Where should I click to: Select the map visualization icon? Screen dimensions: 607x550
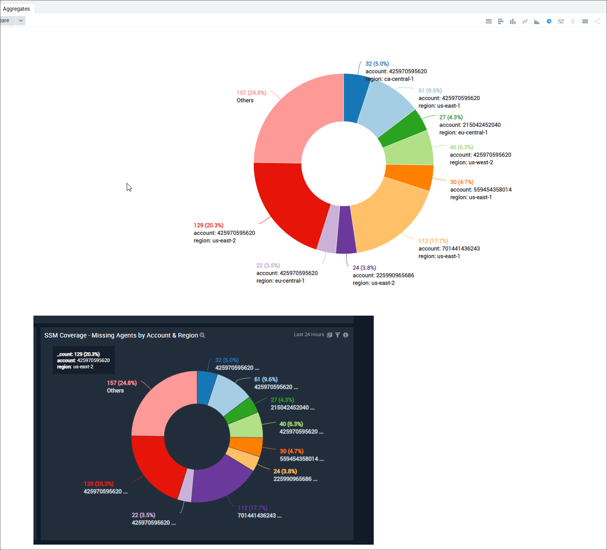[573, 21]
